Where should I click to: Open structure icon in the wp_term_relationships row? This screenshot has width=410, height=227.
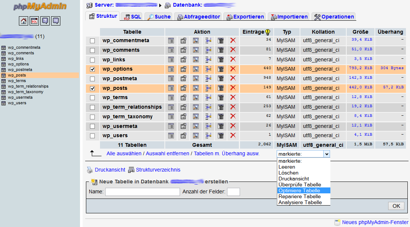(x=183, y=107)
